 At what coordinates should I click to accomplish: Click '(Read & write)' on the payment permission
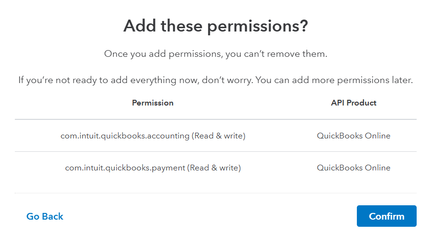(214, 168)
